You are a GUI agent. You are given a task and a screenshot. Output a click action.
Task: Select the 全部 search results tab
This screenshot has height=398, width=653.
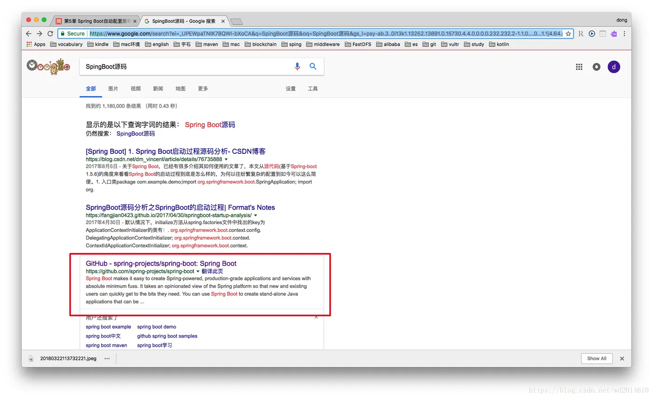(91, 89)
